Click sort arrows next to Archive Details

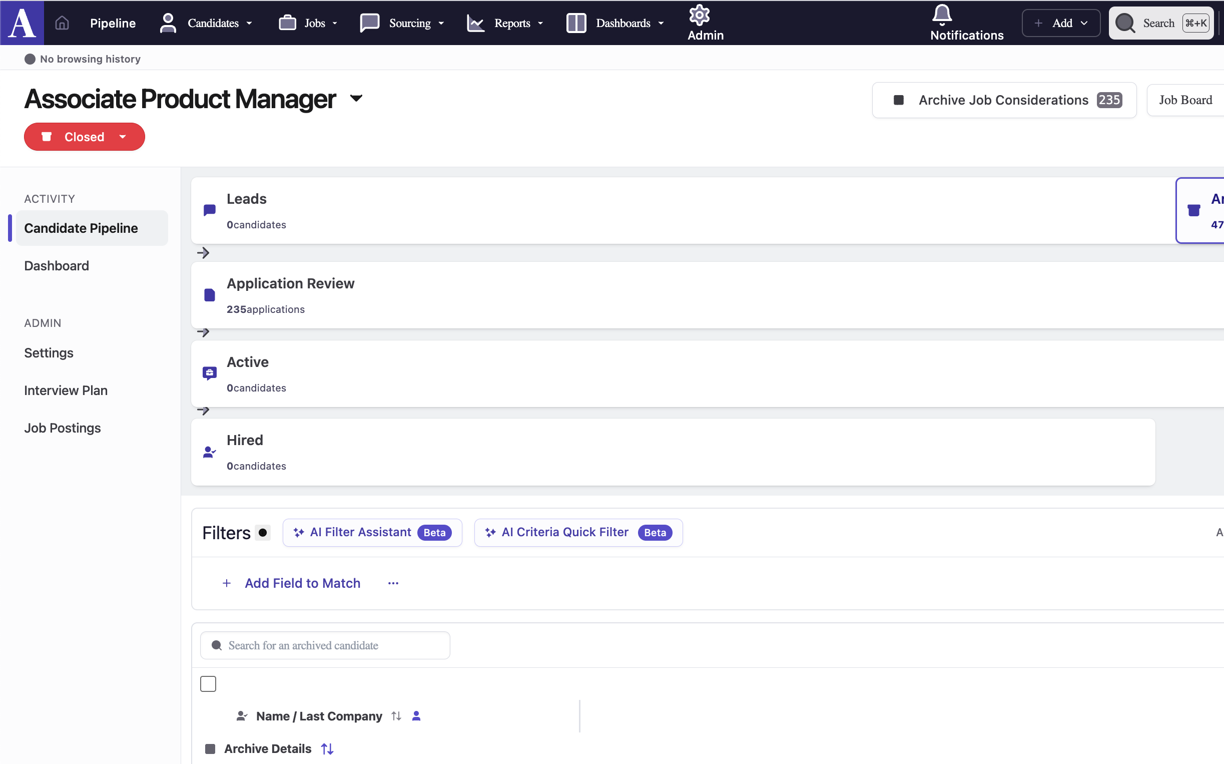327,748
